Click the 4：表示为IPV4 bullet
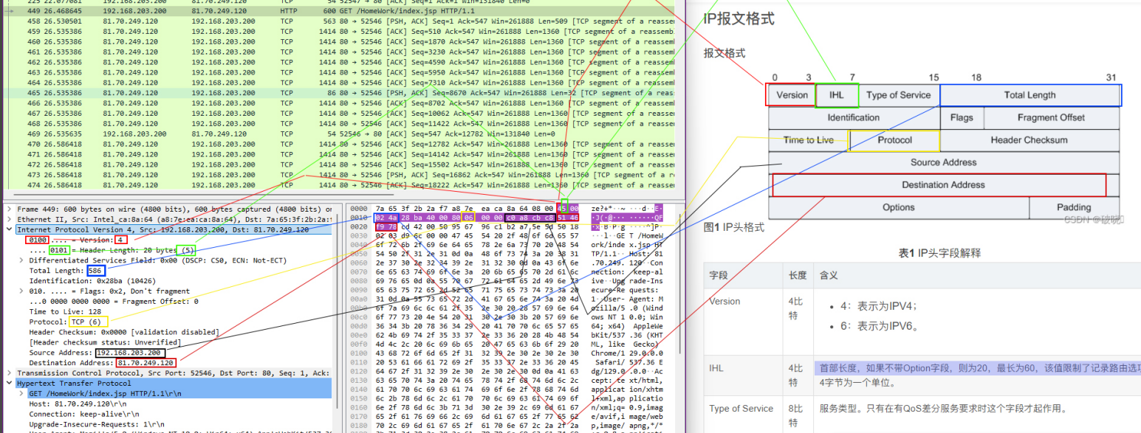The width and height of the screenshot is (1141, 433). pyautogui.click(x=878, y=306)
